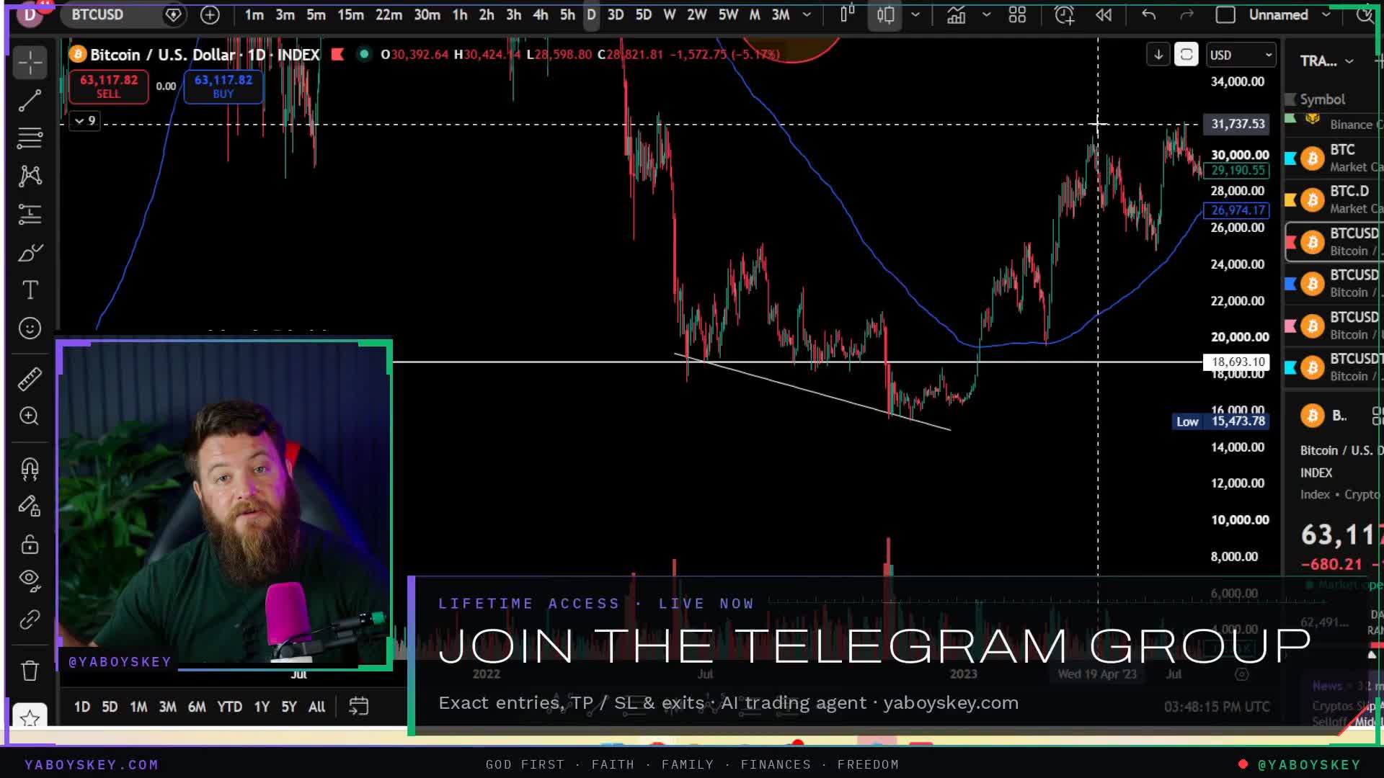1384x778 pixels.
Task: Click the orange flag on the BTC.D row
Action: point(1290,200)
